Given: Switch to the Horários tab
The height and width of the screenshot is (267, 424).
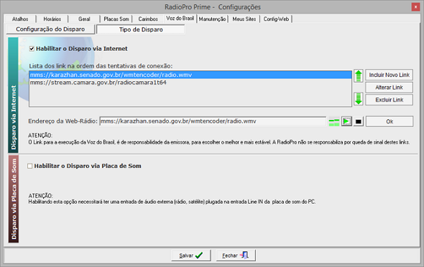Looking at the screenshot, I should (x=52, y=19).
